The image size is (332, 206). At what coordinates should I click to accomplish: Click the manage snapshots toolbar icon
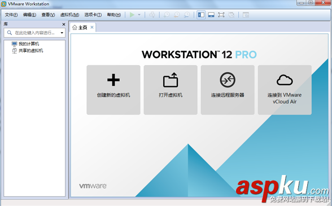pyautogui.click(x=187, y=15)
